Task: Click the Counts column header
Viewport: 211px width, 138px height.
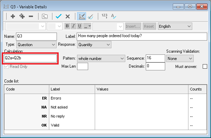Action: click(x=197, y=89)
